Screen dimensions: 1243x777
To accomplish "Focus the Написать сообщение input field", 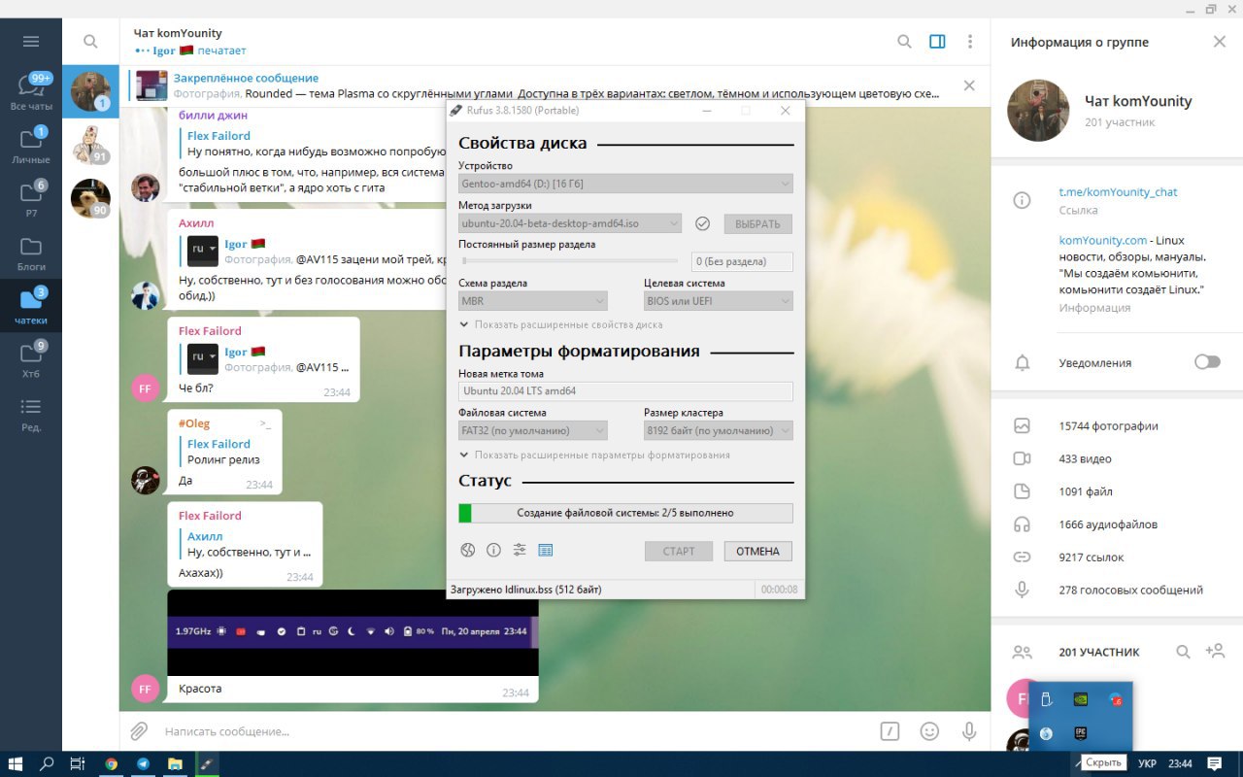I will (515, 731).
